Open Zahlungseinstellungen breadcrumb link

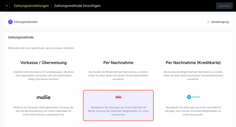point(31,6)
